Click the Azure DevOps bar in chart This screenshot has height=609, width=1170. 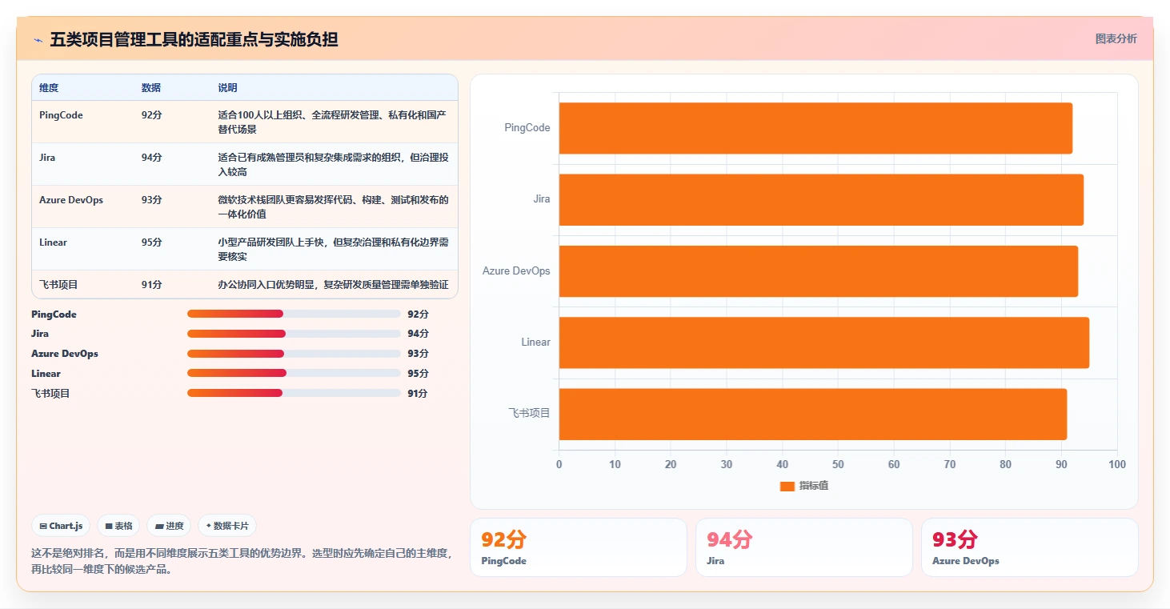coord(819,270)
